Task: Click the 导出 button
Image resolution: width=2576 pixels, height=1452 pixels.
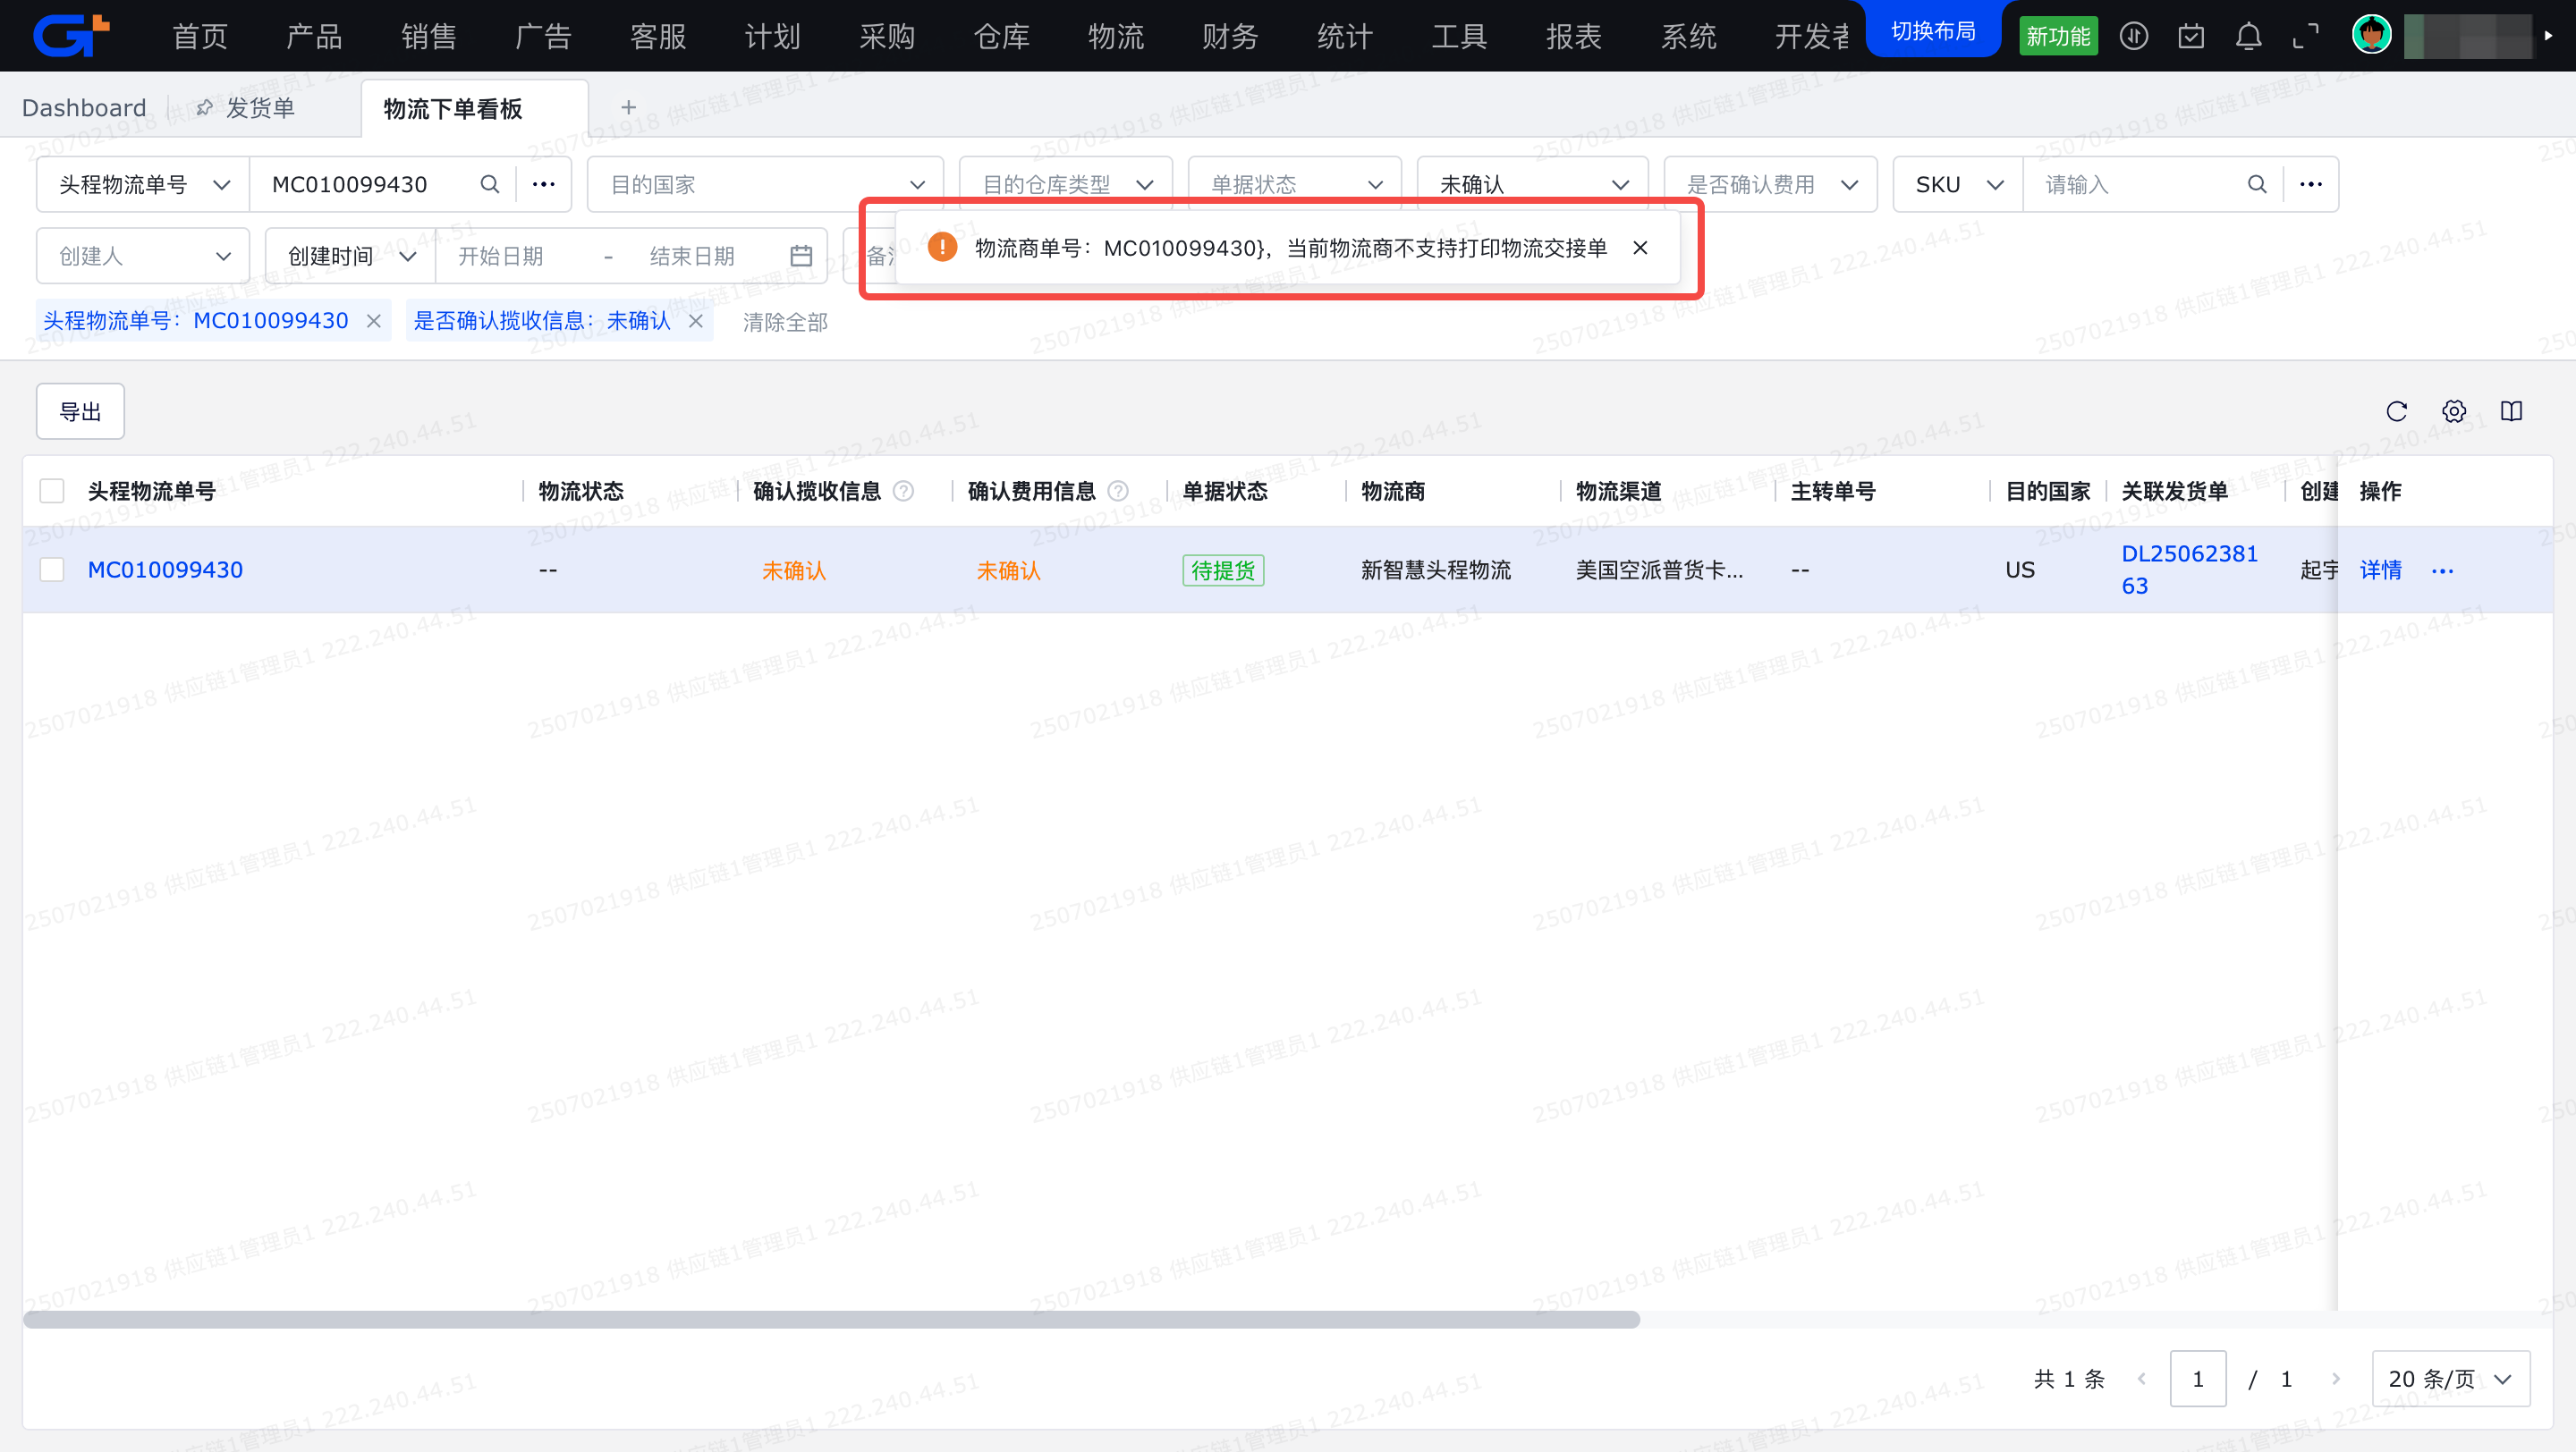Action: (80, 410)
